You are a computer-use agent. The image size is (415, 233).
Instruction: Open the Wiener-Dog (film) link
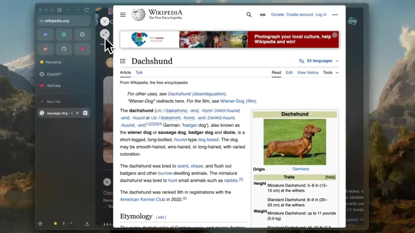tap(238, 101)
